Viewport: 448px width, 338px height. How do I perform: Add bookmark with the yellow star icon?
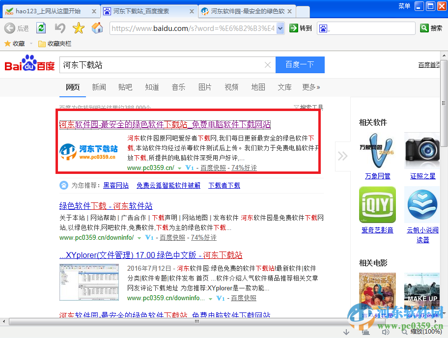click(79, 28)
